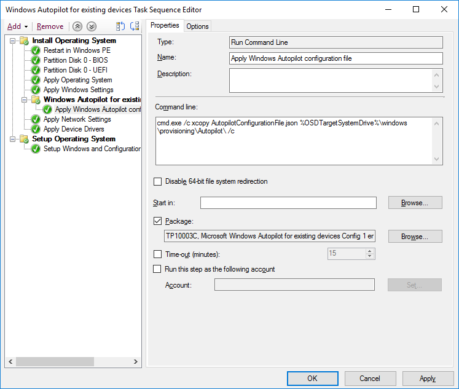Increase the time-out minutes value

[370, 251]
